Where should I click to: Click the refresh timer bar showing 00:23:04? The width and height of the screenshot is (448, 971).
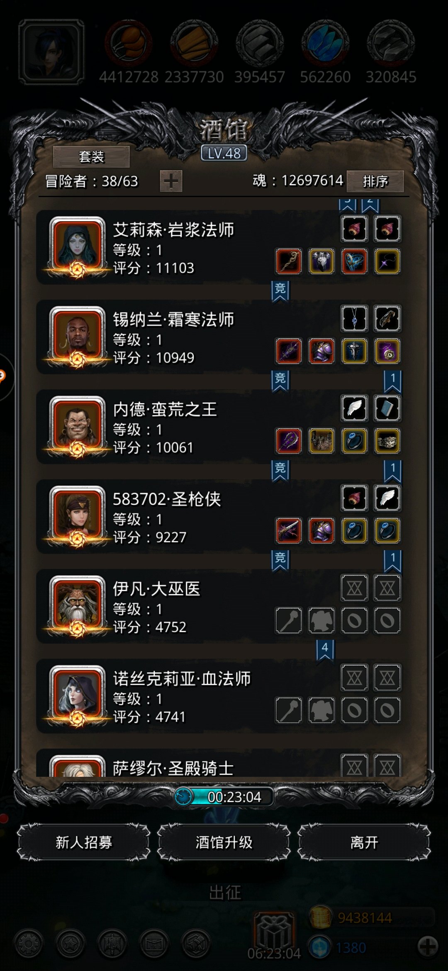click(x=224, y=797)
